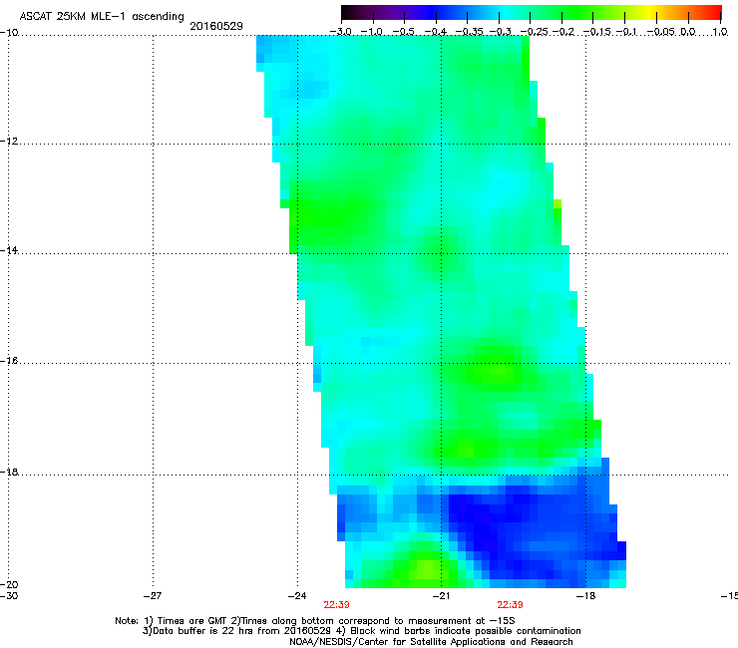738x648 pixels.
Task: Click the -16 latitude axis label
Action: 9,361
